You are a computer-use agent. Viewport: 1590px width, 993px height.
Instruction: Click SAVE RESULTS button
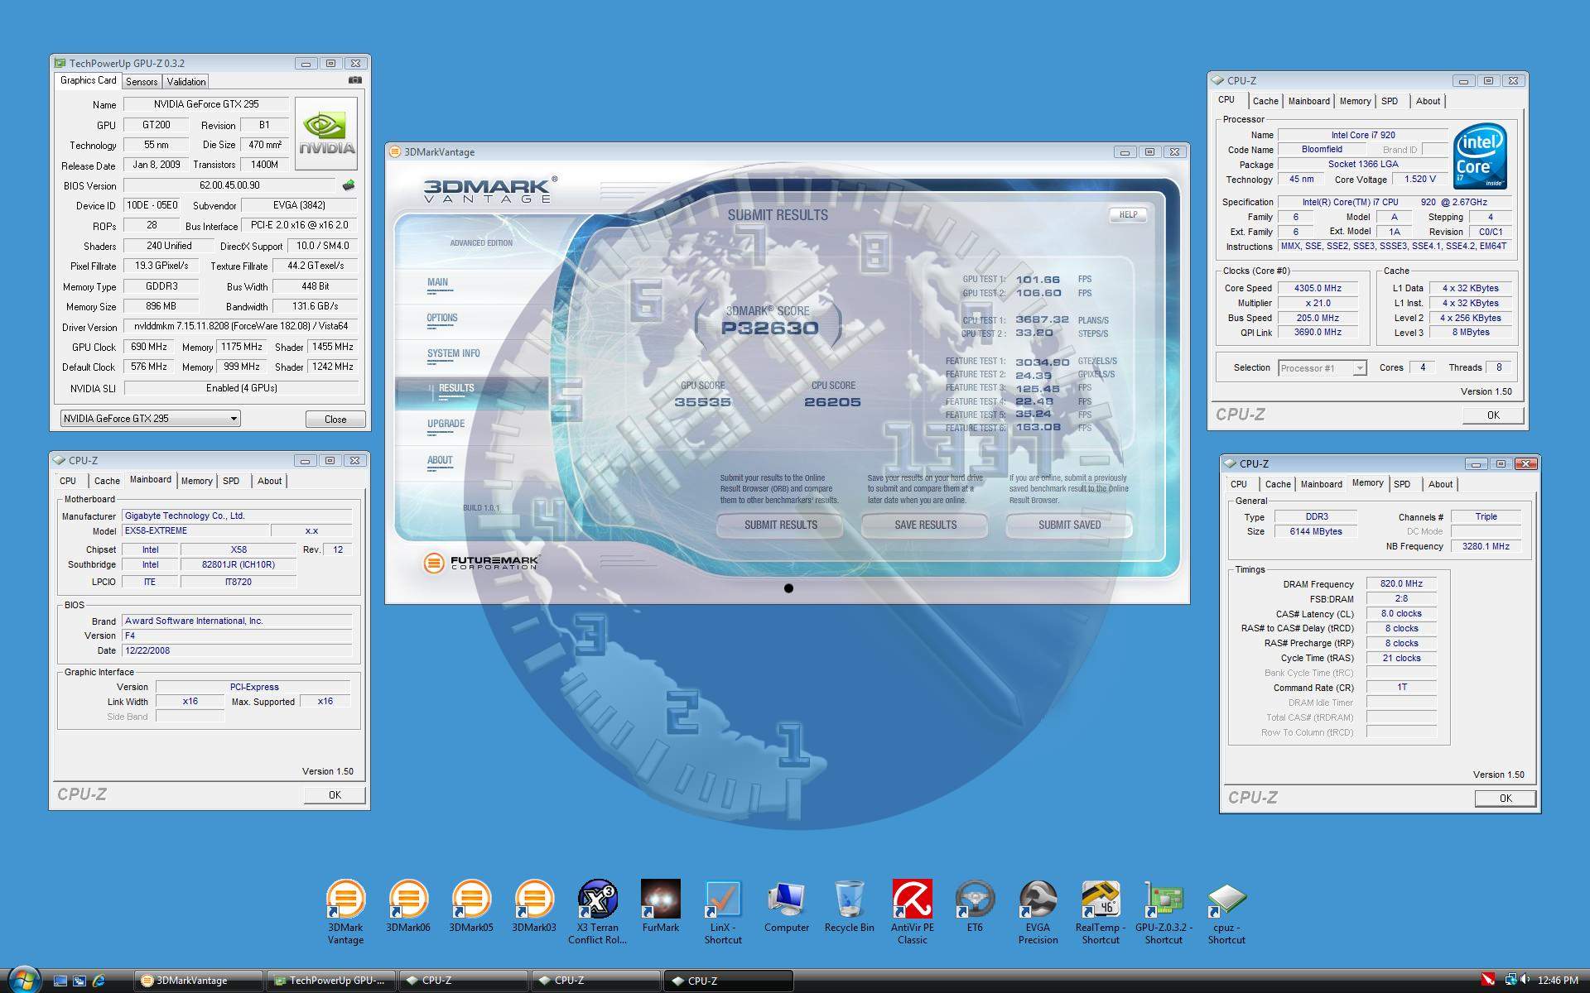pos(925,525)
